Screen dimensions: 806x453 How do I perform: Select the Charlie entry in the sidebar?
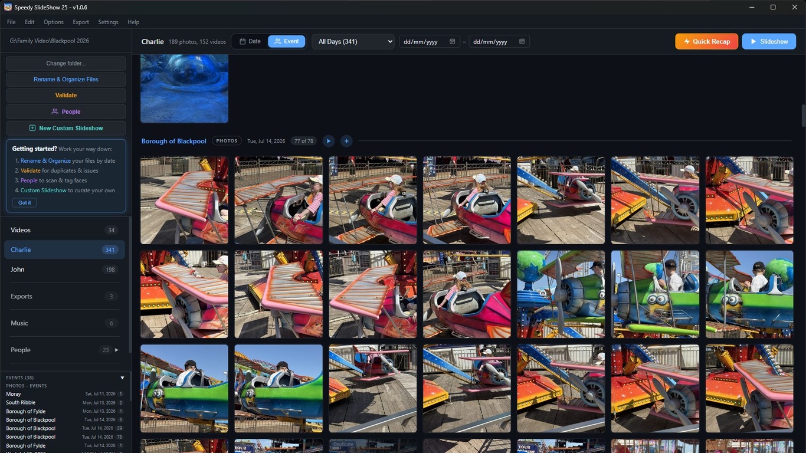click(64, 250)
